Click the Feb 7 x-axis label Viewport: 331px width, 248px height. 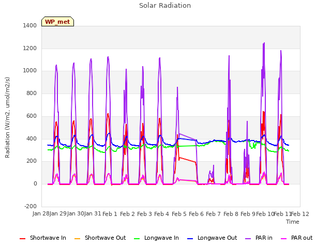tap(213, 214)
